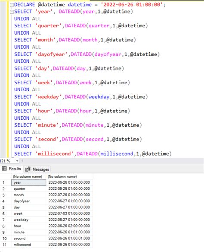Image resolution: width=204 pixels, height=252 pixels.
Task: Click DATEADD on the quarter line
Action: point(75,26)
